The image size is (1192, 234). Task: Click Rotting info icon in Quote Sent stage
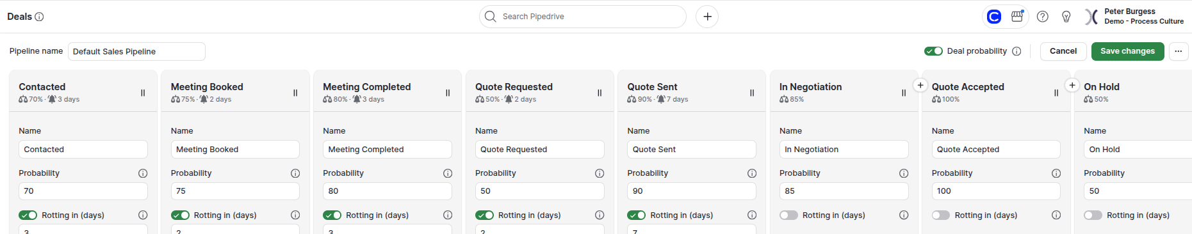[x=752, y=215]
